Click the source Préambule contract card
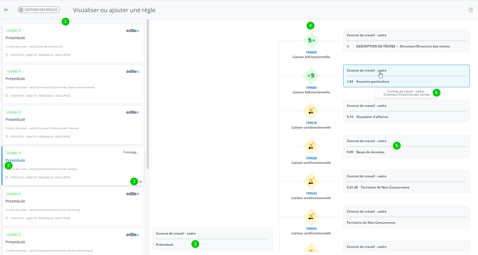 (212, 239)
